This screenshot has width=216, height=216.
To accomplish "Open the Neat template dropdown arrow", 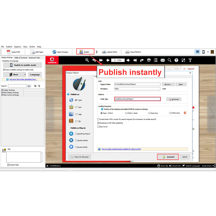I will coord(25,74).
